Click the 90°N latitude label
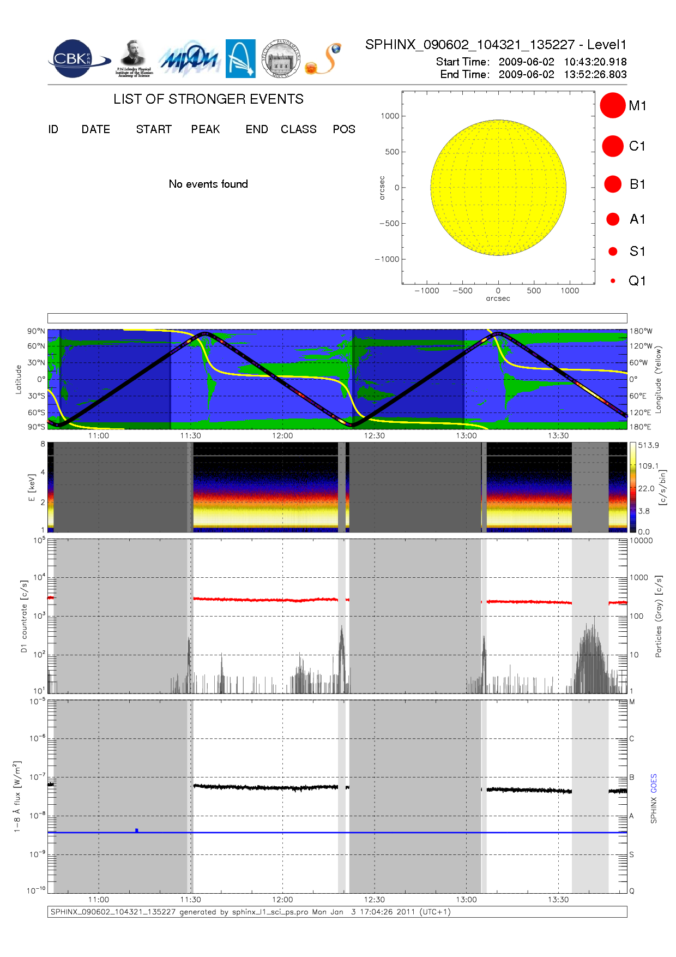The width and height of the screenshot is (676, 957). [37, 331]
